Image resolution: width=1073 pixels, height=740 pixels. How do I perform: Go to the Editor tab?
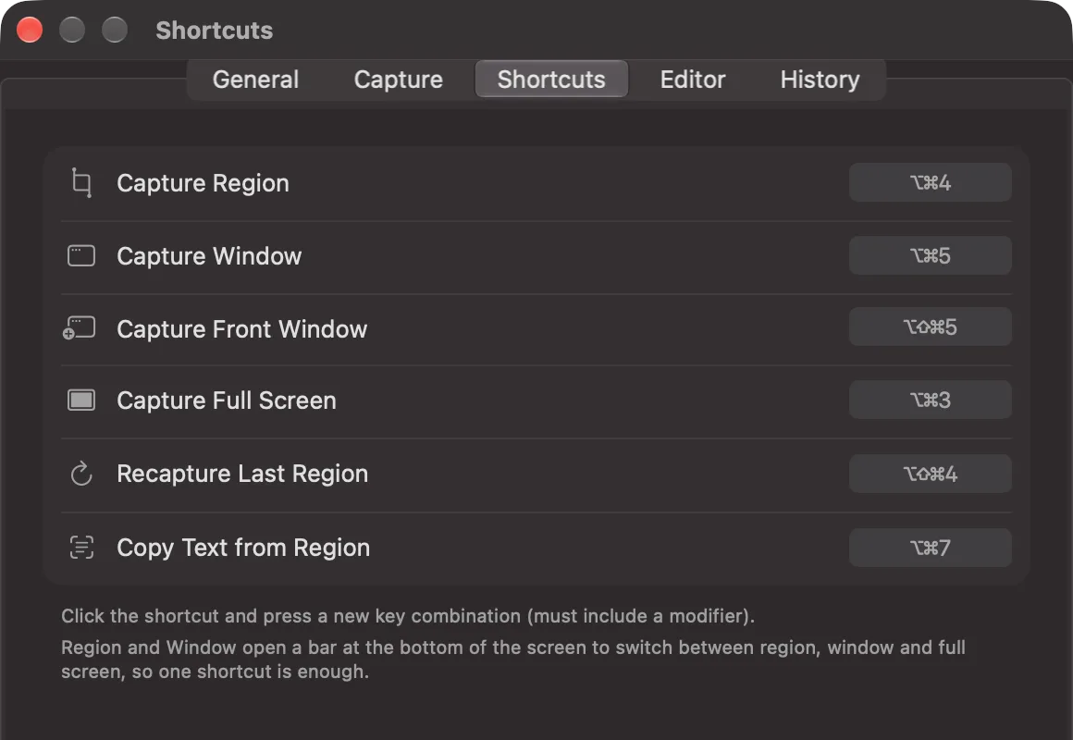pos(693,80)
